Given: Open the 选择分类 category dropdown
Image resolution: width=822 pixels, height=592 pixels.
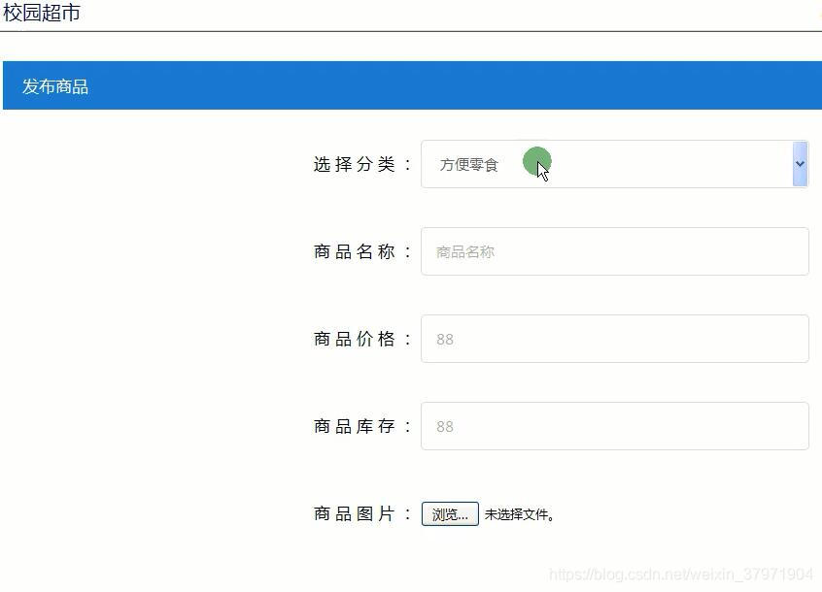Looking at the screenshot, I should point(614,164).
